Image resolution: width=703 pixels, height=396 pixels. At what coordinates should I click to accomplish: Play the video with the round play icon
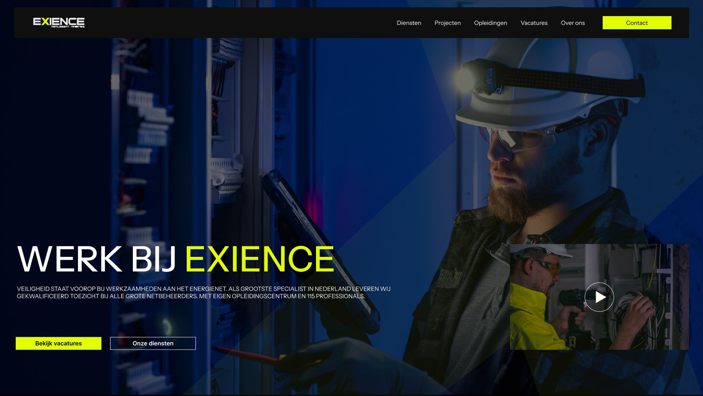pyautogui.click(x=599, y=297)
